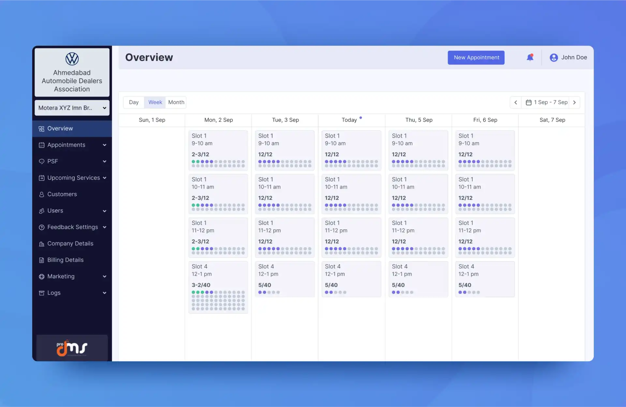Viewport: 626px width, 407px height.
Task: Select the Month tab view
Action: tap(176, 102)
